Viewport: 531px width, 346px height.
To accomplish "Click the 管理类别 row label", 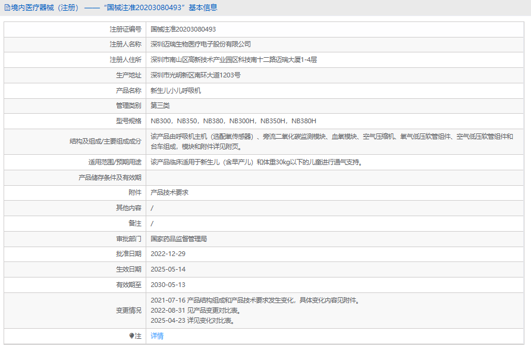I will (128, 105).
